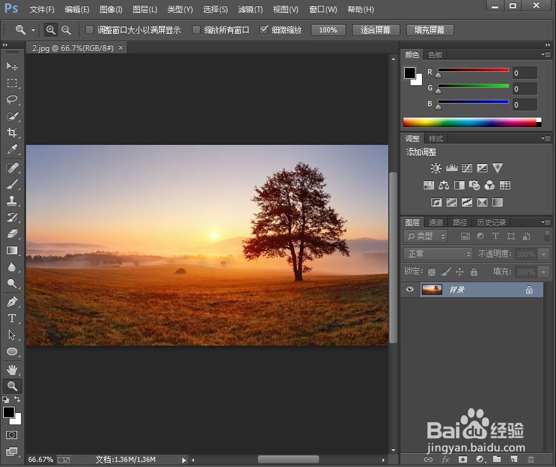Screen dimensions: 556x467
Task: Open layer filter 类型 dropdown
Action: pos(426,236)
